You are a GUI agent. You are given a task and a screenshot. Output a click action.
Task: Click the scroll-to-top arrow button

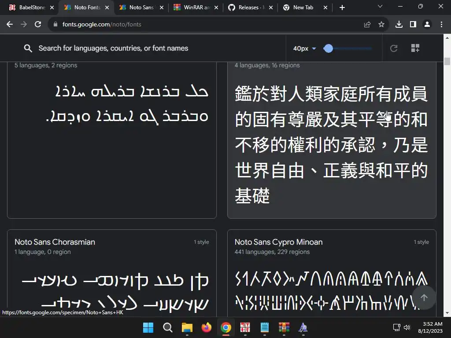424,298
